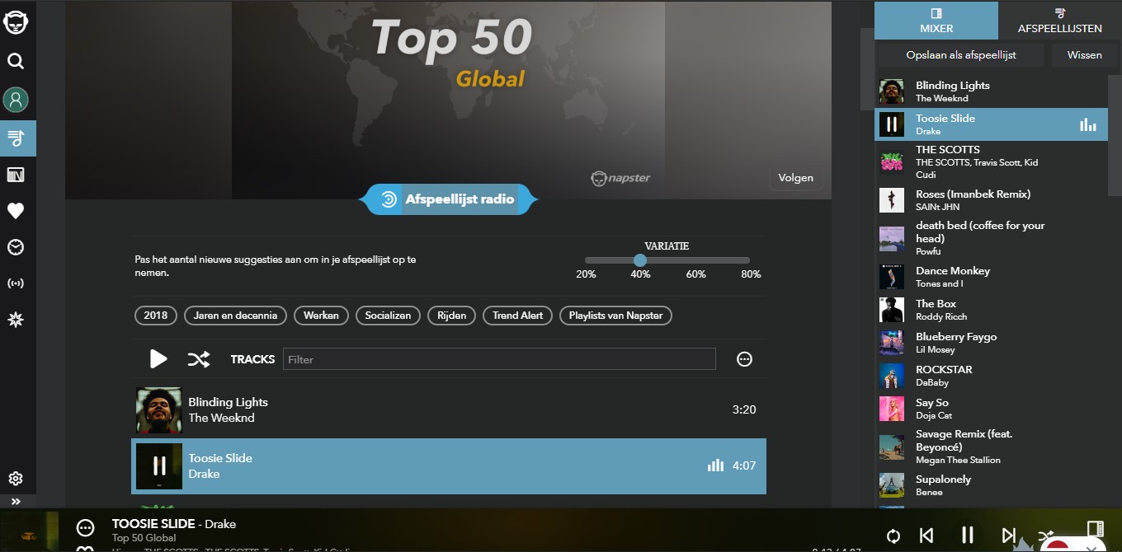Select Supalonely in mixer queue

(991, 485)
